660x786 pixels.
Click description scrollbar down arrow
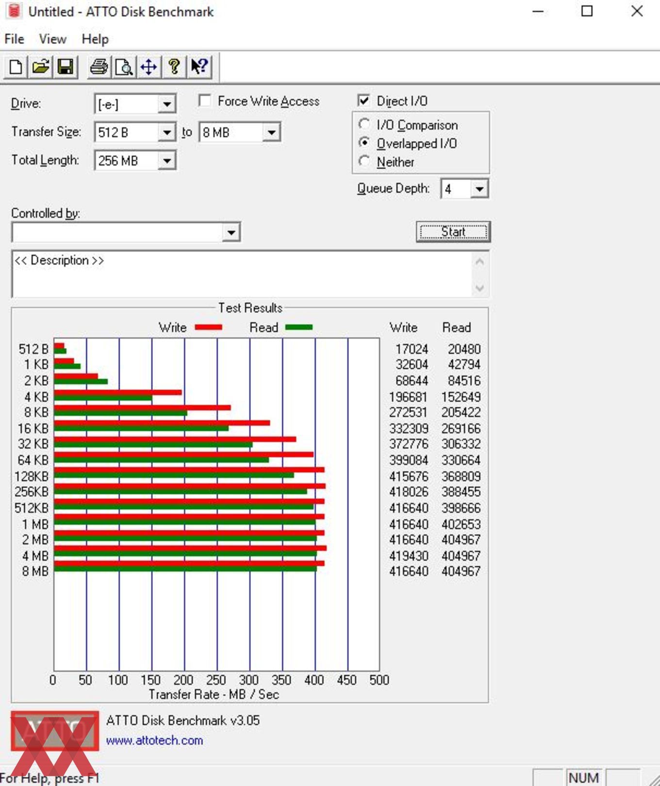tap(479, 288)
